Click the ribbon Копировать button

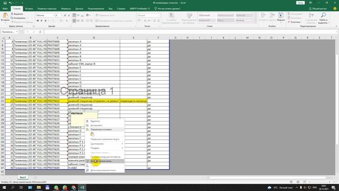(18, 18)
